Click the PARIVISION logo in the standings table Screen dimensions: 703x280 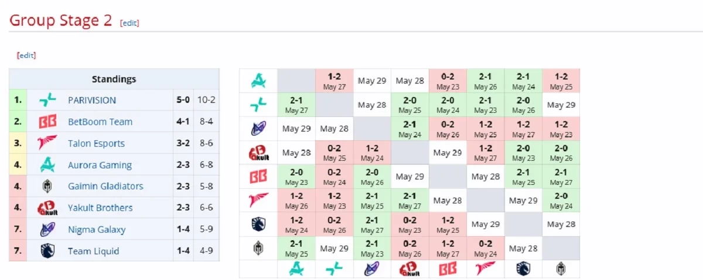(47, 101)
